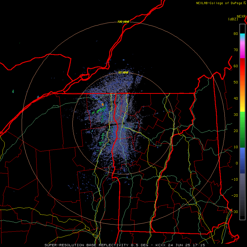This screenshot has height=247, width=247.
Task: Click the [dBZ] legend unit label
Action: 233,19
